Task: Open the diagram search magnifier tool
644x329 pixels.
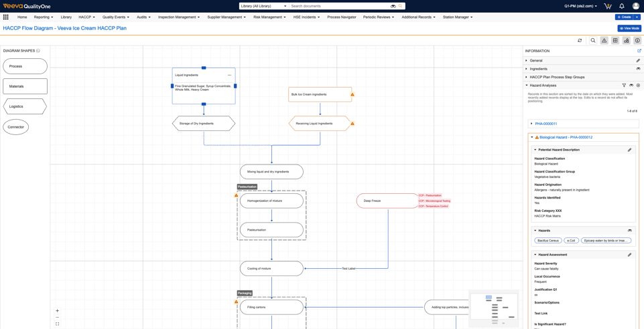Action: tap(593, 41)
